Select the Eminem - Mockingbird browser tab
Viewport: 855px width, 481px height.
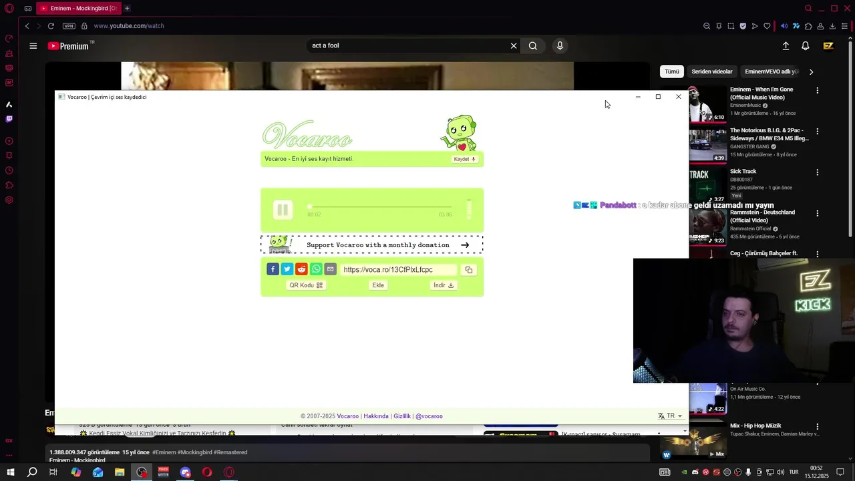(78, 8)
